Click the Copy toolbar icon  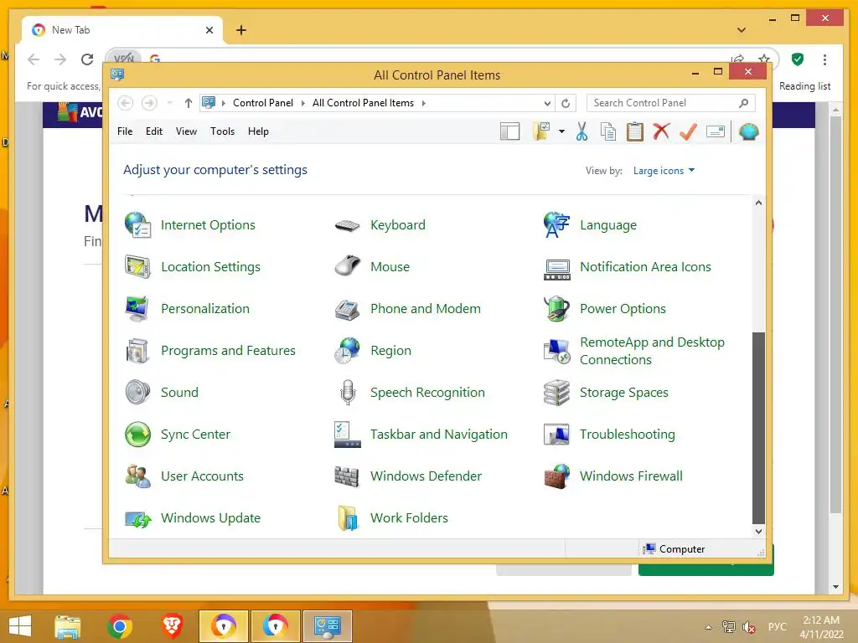coord(608,131)
